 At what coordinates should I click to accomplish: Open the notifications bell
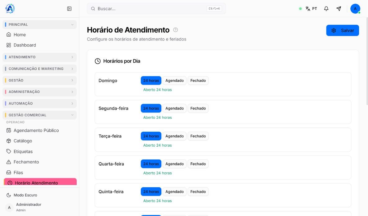(326, 9)
